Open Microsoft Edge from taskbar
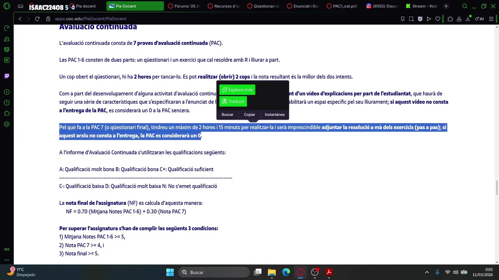The image size is (499, 280). coord(286,272)
